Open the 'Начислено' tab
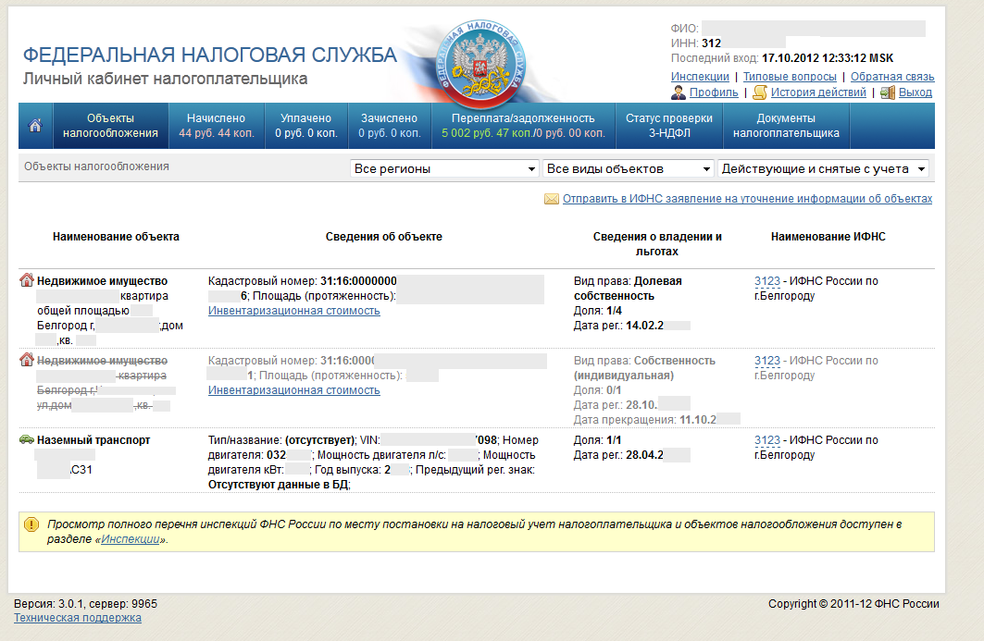This screenshot has width=984, height=641. (x=217, y=126)
